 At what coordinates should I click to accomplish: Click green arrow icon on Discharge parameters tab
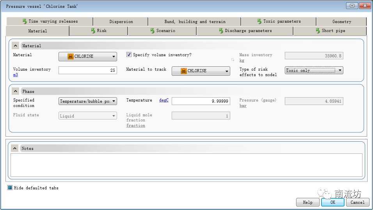221,30
